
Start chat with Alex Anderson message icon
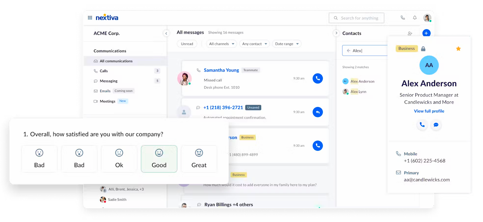point(436,125)
